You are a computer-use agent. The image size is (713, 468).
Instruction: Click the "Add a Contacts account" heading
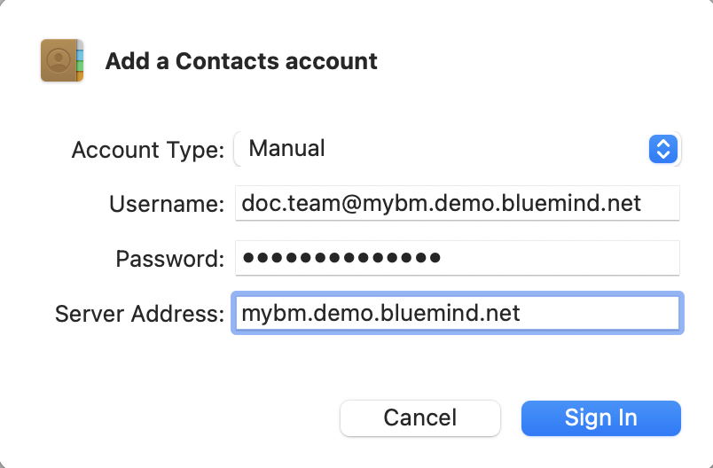tap(241, 61)
